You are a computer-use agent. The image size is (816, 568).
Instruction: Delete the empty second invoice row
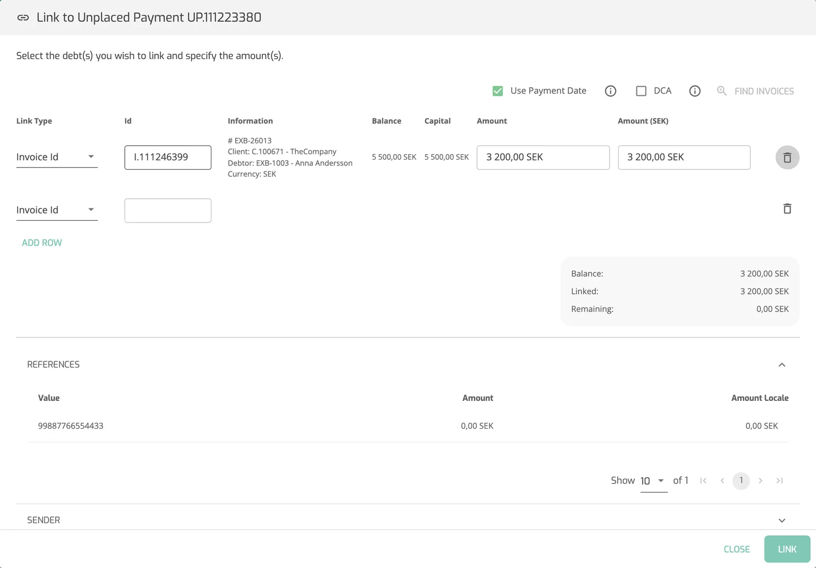[x=787, y=209]
